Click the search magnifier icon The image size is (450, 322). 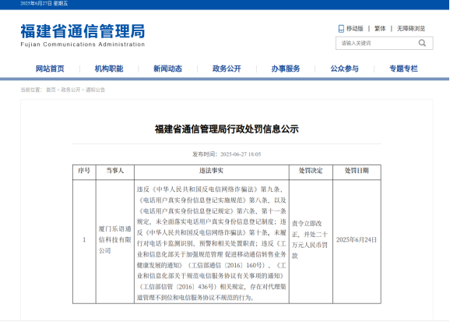(x=422, y=43)
